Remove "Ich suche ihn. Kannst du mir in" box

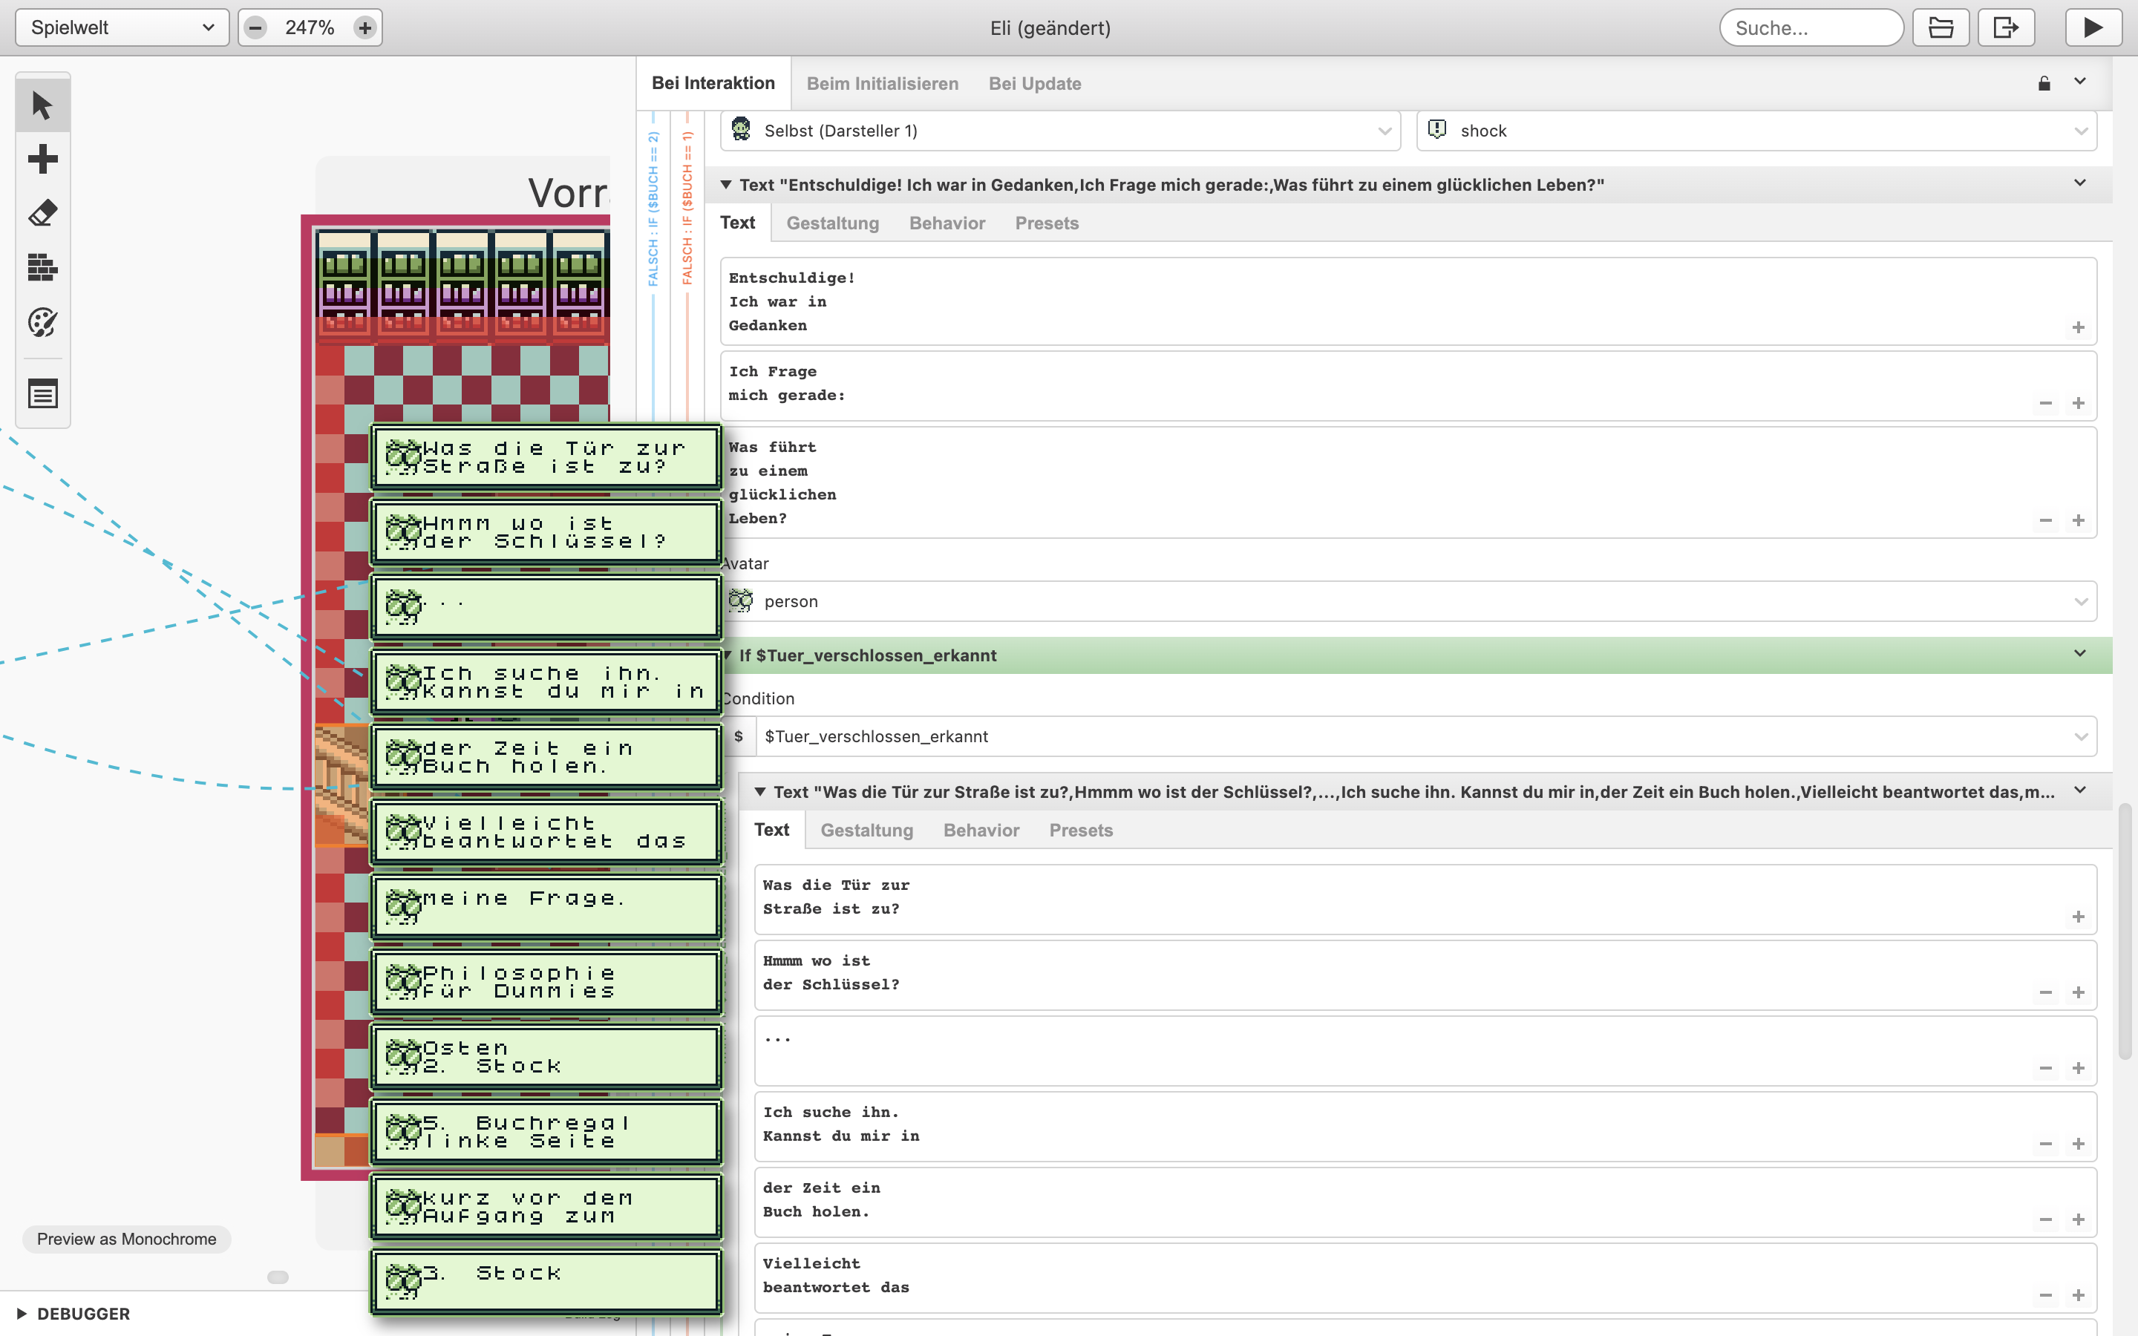2045,1145
